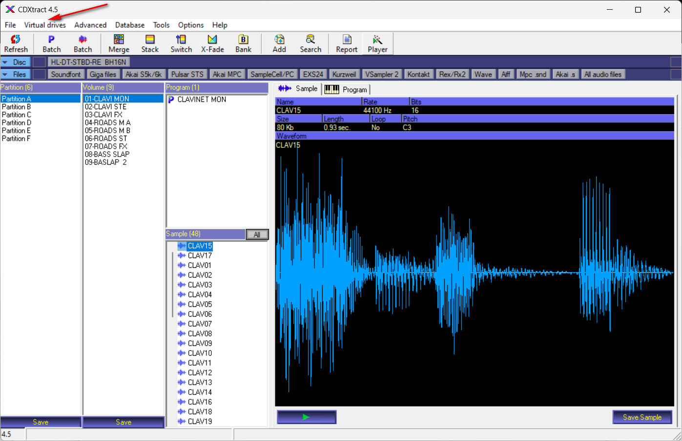Viewport: 682px width, 441px height.
Task: Filter by SampleCell/PC format
Action: [x=272, y=74]
